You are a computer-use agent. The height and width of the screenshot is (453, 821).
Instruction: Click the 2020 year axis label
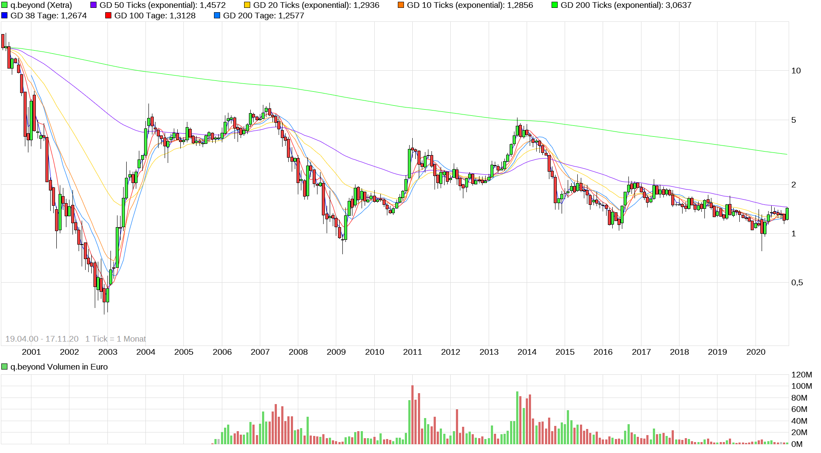tap(756, 352)
